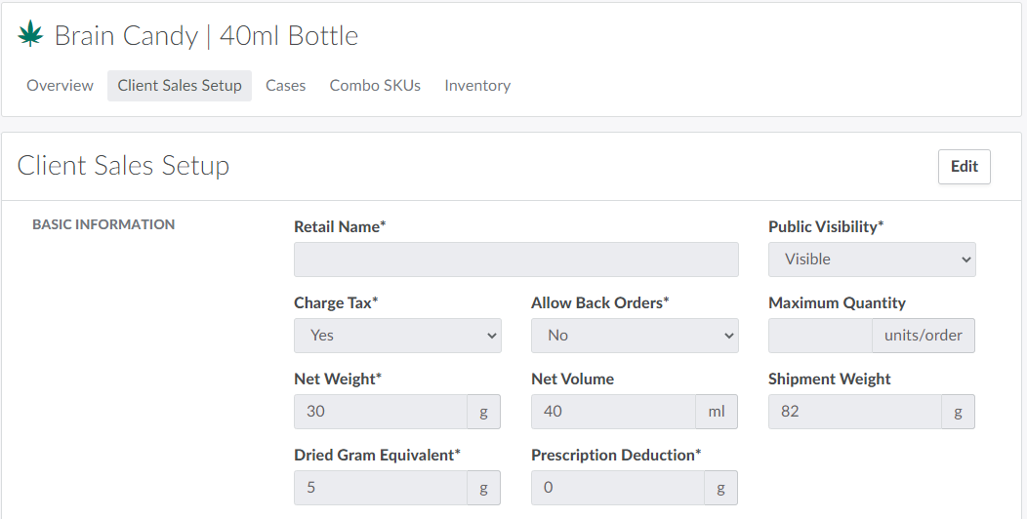The height and width of the screenshot is (519, 1027).
Task: Open the Inventory tab
Action: [477, 86]
